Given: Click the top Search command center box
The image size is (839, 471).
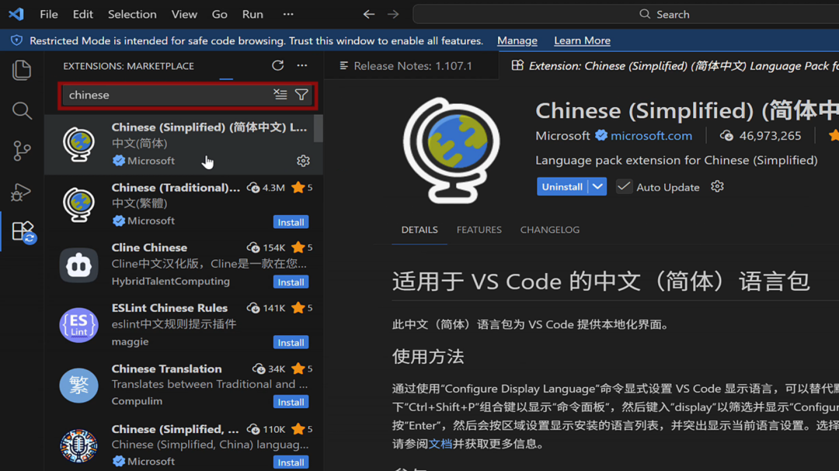Looking at the screenshot, I should [x=626, y=14].
